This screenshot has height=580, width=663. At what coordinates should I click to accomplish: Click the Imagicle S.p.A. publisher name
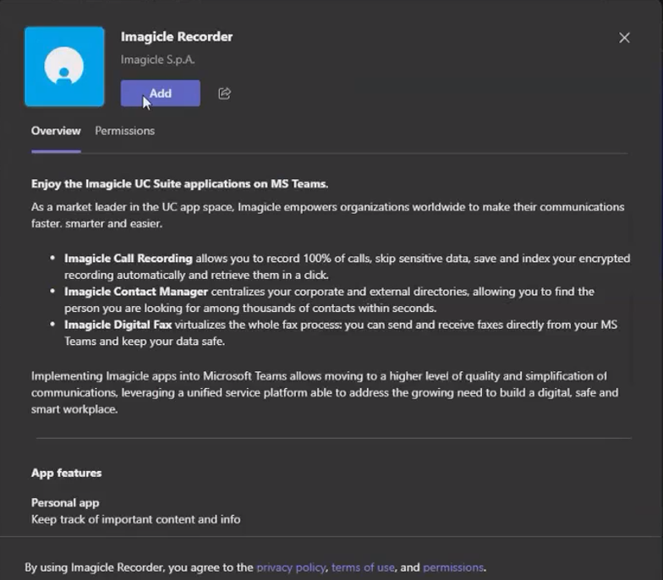coord(157,60)
